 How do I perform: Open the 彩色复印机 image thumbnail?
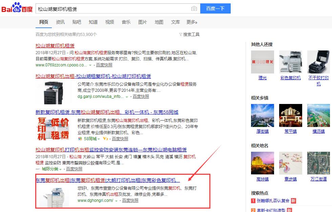click(290, 62)
